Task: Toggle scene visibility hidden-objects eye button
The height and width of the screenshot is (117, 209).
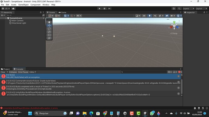Action: pyautogui.click(x=167, y=16)
